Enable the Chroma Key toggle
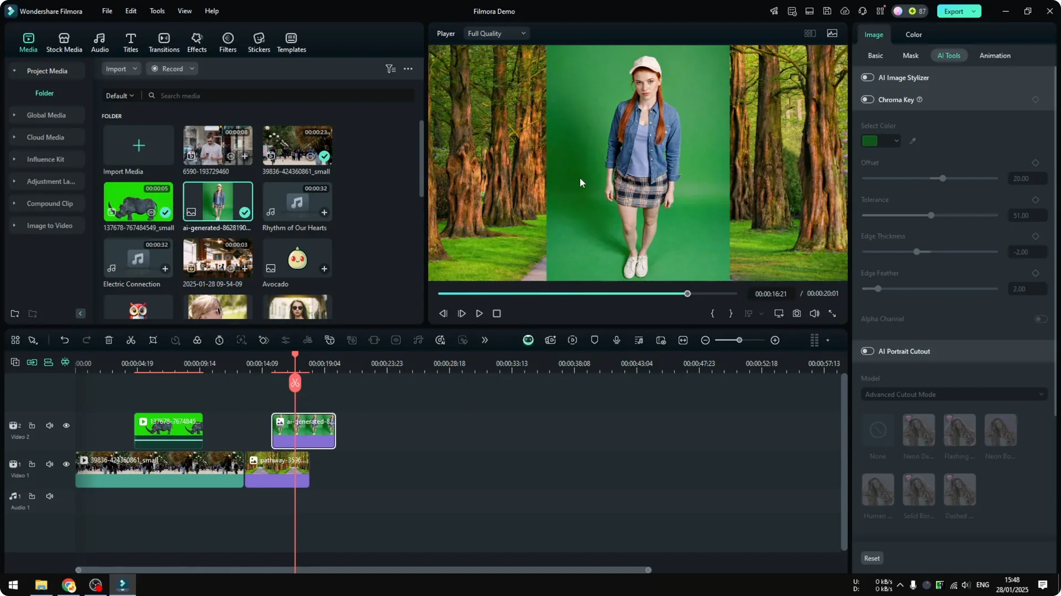Viewport: 1061px width, 596px height. (x=868, y=99)
